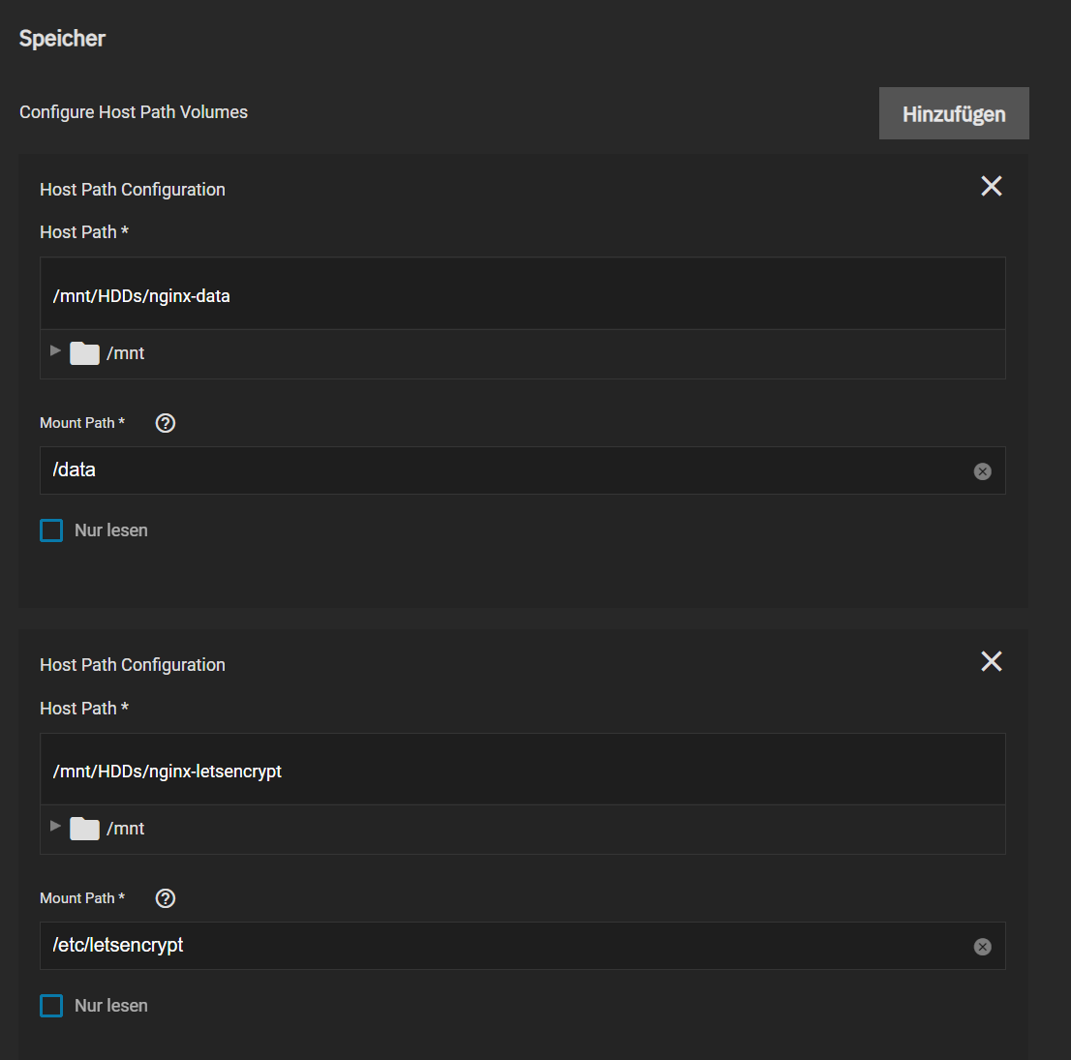The image size is (1071, 1060).
Task: Enable Nur lesen checkbox for /data mount
Action: [x=51, y=530]
